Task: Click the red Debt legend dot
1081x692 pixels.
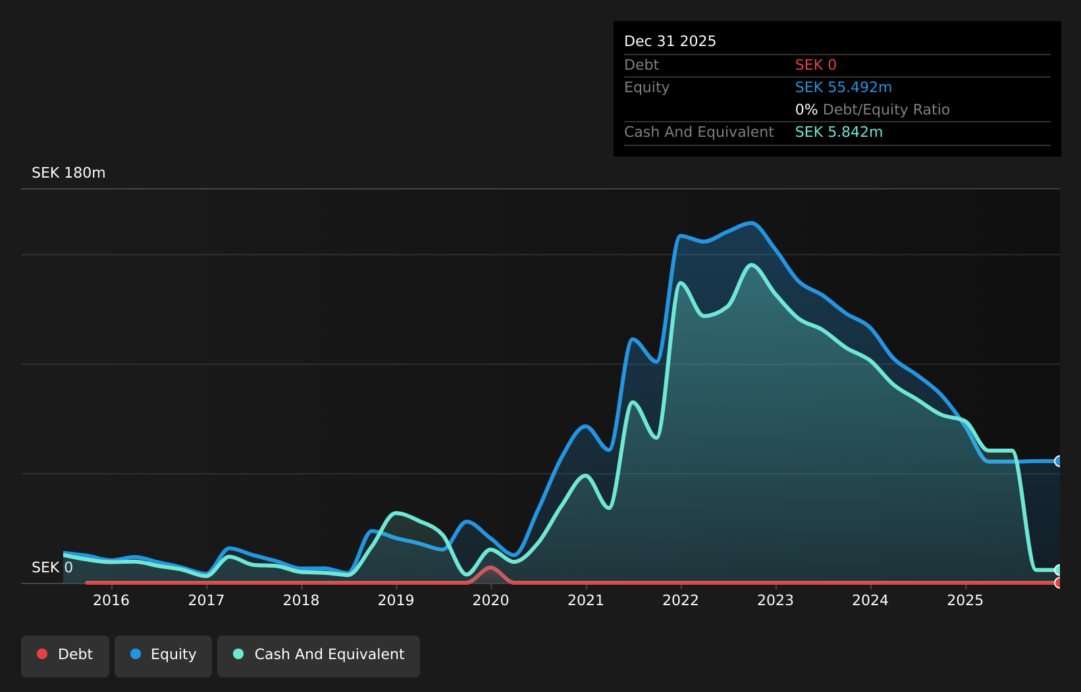Action: tap(42, 654)
